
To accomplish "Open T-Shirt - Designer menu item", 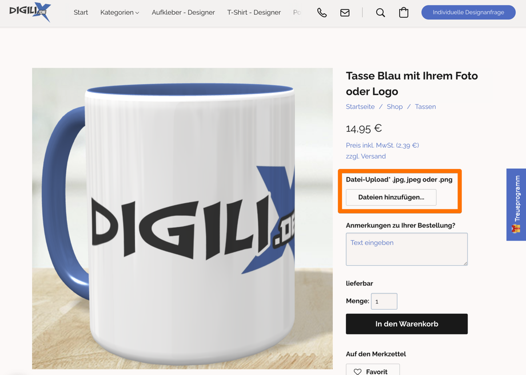I will coord(254,13).
